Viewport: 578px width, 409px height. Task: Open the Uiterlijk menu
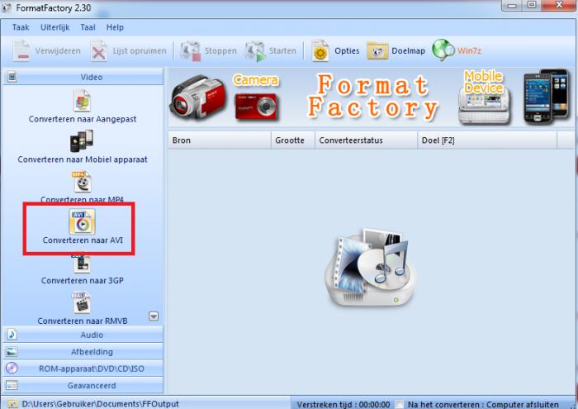coord(55,27)
